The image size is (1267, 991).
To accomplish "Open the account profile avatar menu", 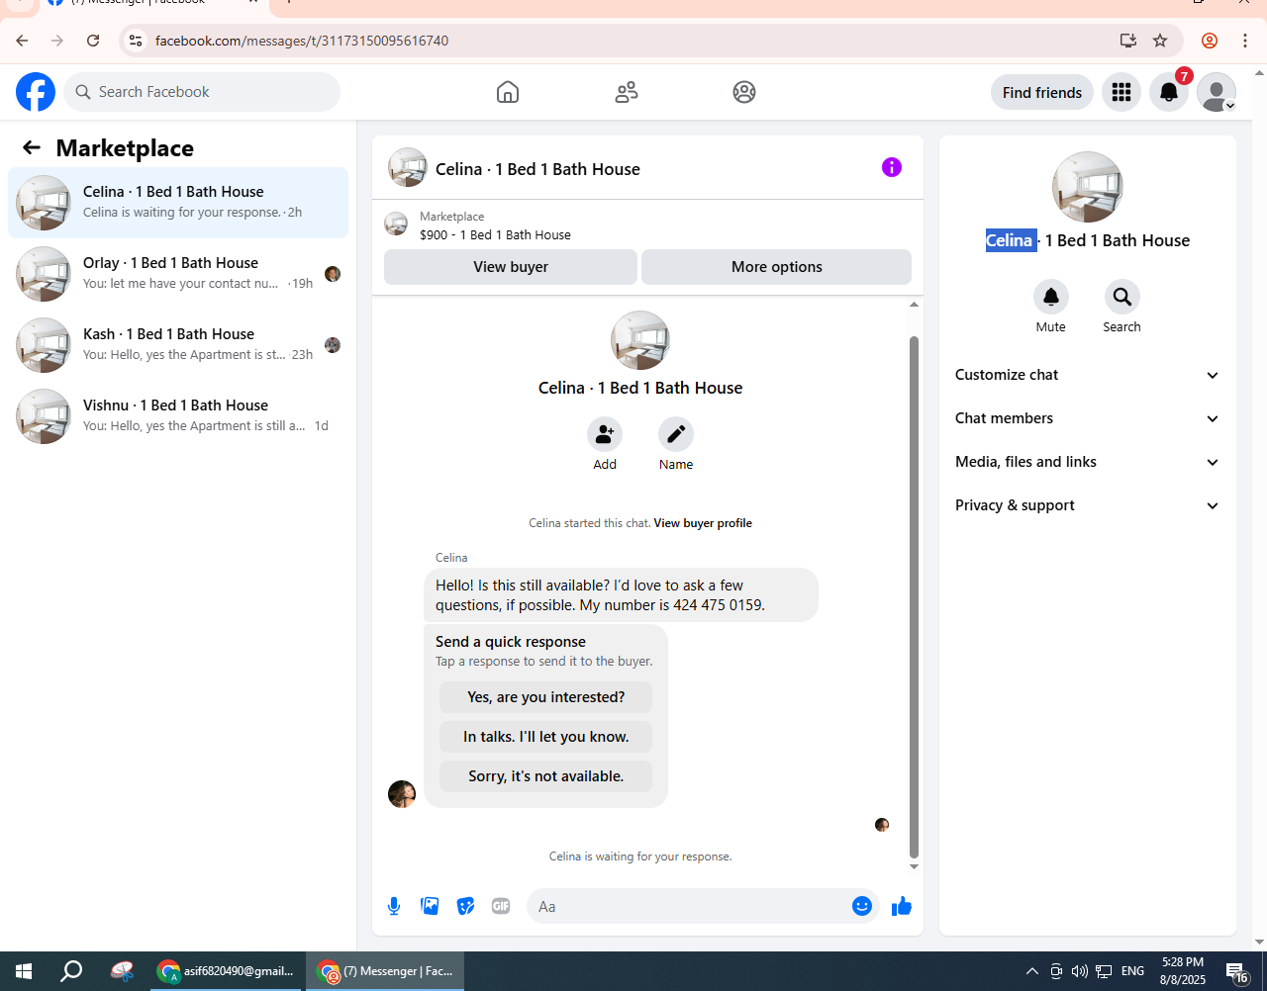I will coord(1217,92).
